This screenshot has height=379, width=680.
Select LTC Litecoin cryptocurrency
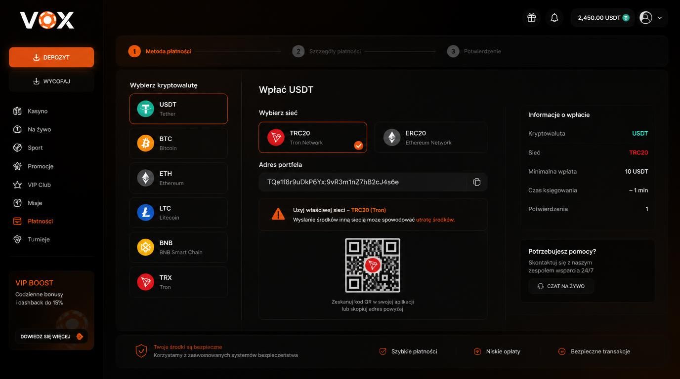(x=178, y=213)
